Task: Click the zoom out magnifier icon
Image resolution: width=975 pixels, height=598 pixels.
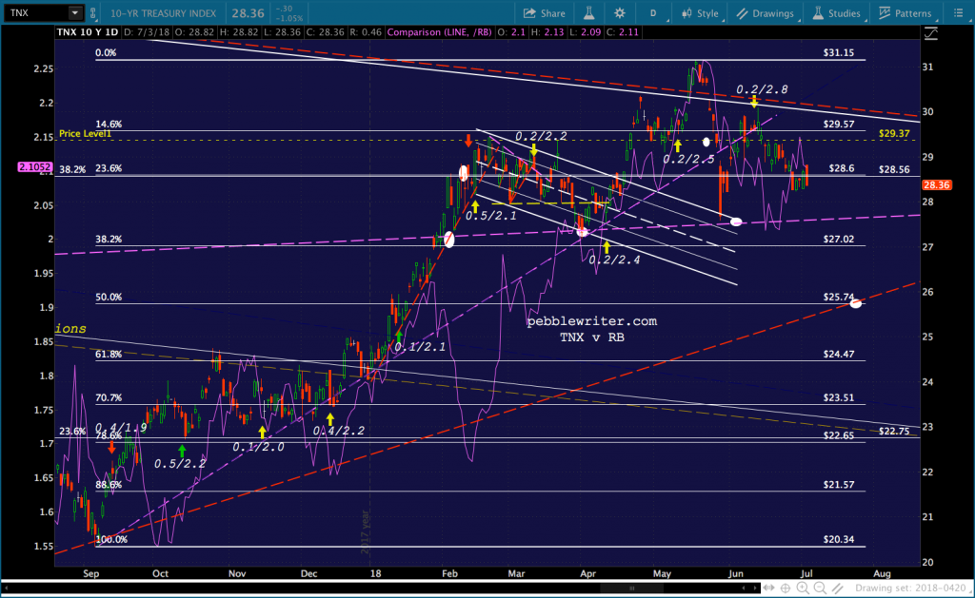Action: tap(820, 588)
